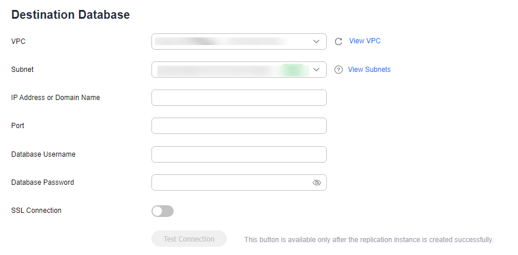Focus the Port input field

tap(239, 126)
